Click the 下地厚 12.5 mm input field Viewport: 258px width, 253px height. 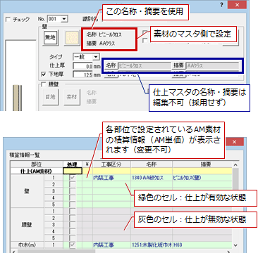pyautogui.click(x=82, y=74)
